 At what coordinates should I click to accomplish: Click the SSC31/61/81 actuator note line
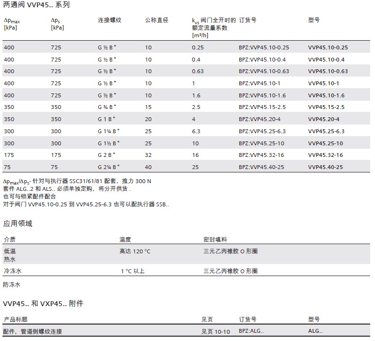(x=77, y=182)
